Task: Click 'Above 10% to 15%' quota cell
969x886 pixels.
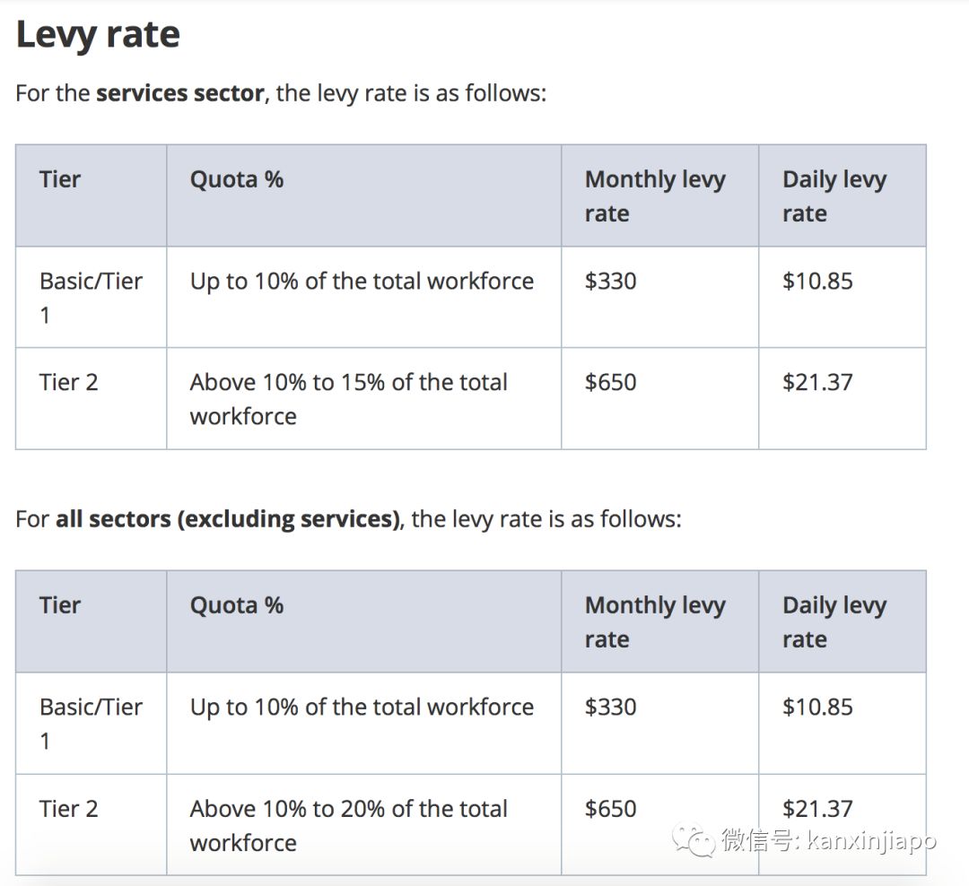Action: coord(348,398)
